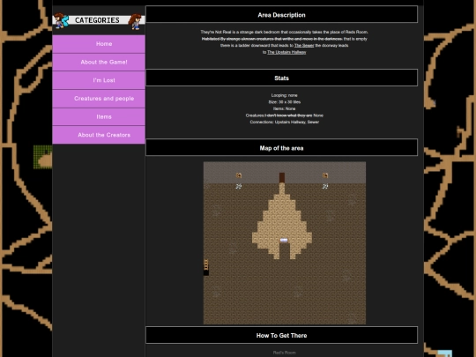Image resolution: width=476 pixels, height=357 pixels.
Task: Click the ladder on the map's left edge
Action: point(206,264)
